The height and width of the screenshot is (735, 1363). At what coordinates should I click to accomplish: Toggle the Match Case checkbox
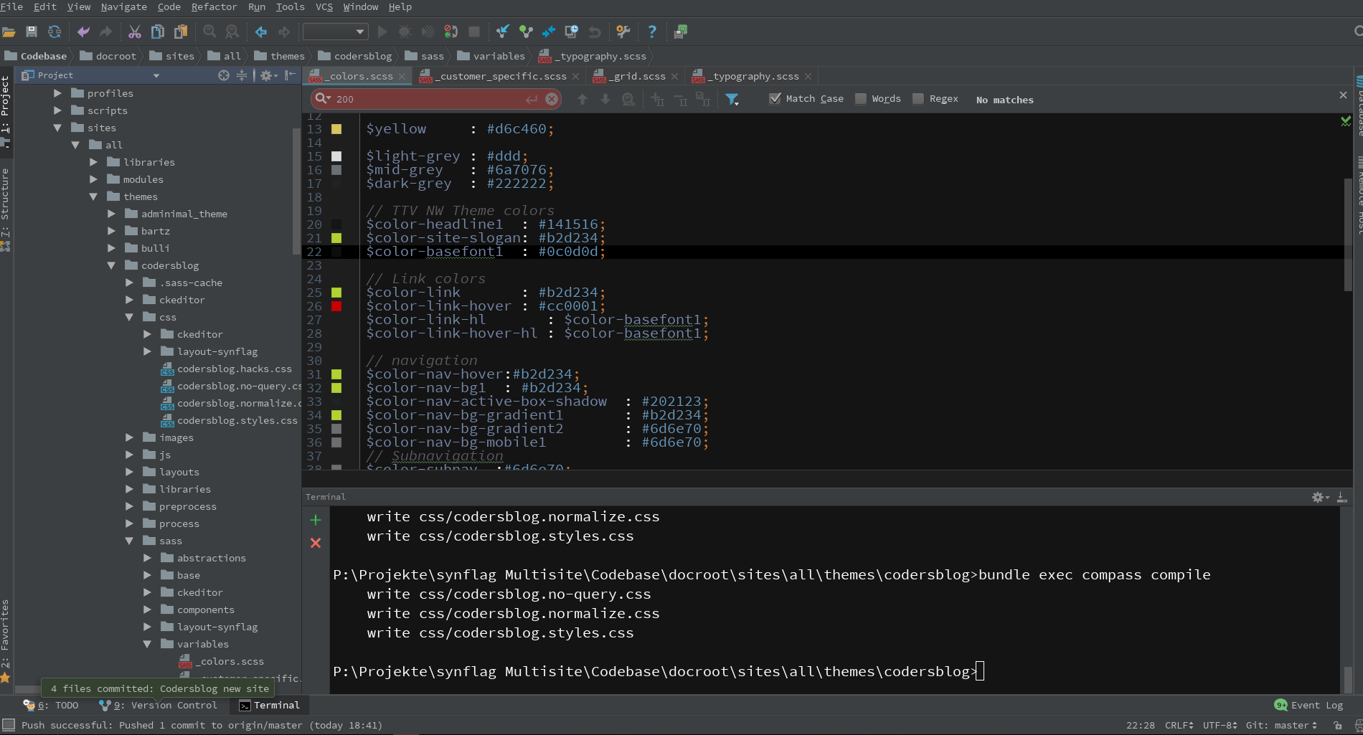[775, 99]
